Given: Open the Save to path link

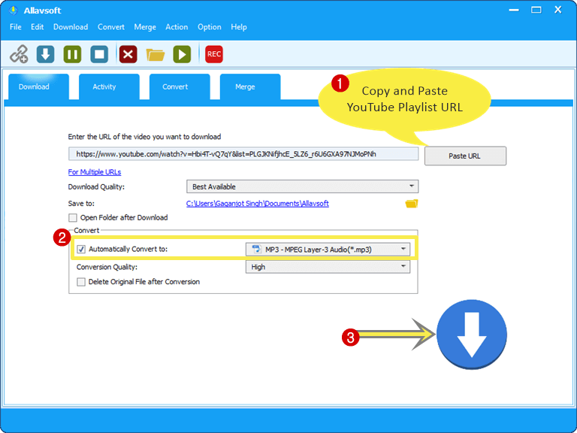Looking at the screenshot, I should 257,203.
